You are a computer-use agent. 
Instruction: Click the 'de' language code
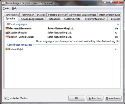pos(116,28)
